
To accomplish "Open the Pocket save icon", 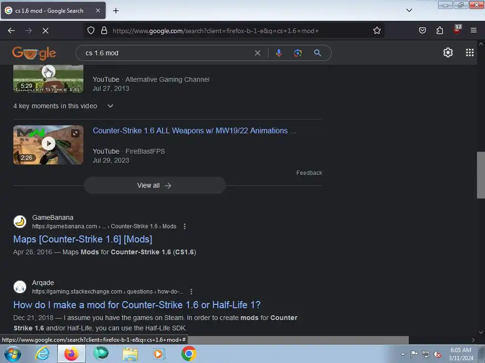I will coord(422,31).
